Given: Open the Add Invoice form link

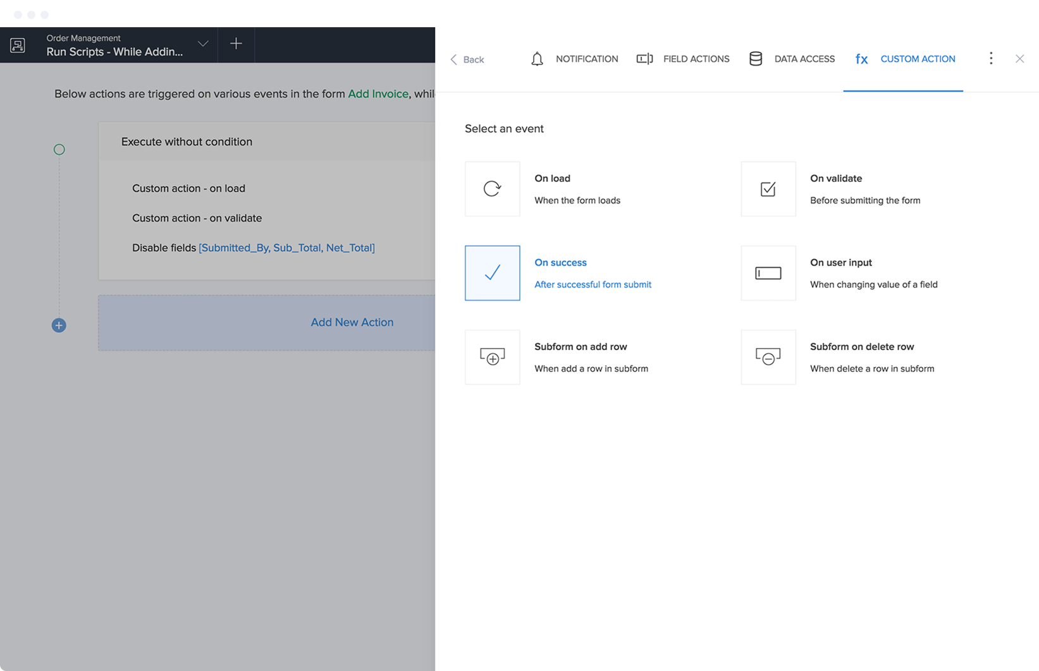Looking at the screenshot, I should pyautogui.click(x=378, y=94).
